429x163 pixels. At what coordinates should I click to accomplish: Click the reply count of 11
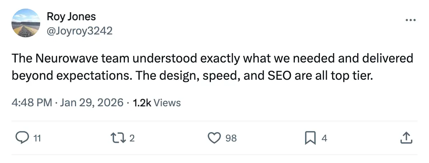37,138
